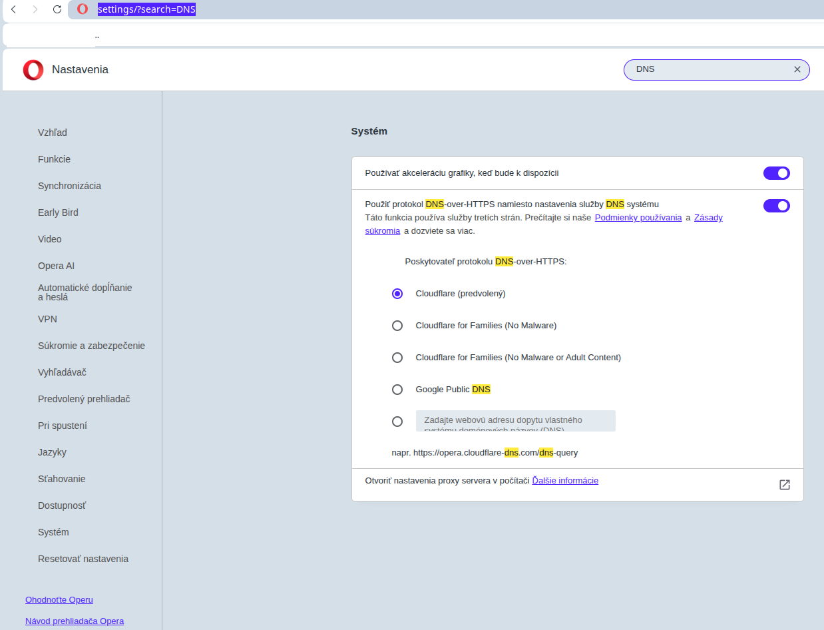Clear the DNS search with X icon
Image resolution: width=824 pixels, height=630 pixels.
pos(797,69)
